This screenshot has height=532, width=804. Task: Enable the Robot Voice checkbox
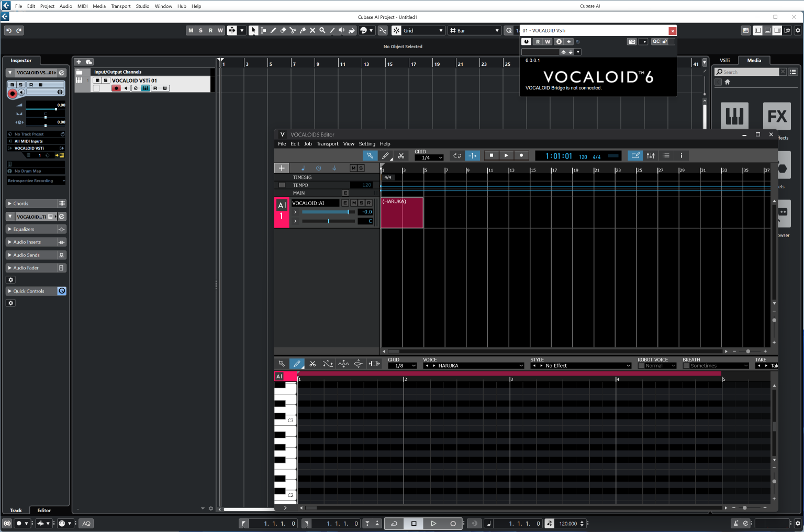[x=641, y=366]
